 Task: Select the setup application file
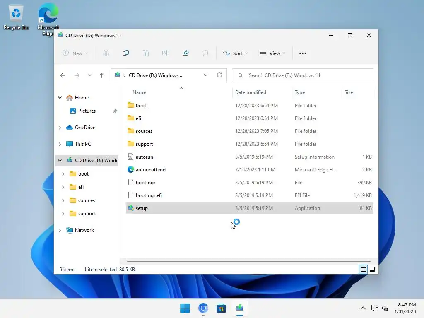point(249,208)
